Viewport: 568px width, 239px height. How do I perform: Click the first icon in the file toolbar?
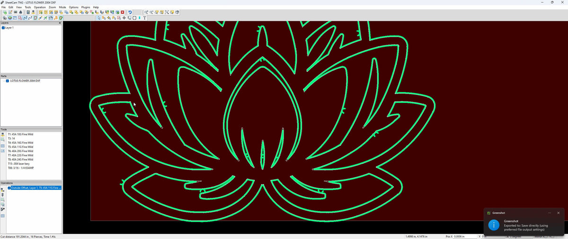5,12
